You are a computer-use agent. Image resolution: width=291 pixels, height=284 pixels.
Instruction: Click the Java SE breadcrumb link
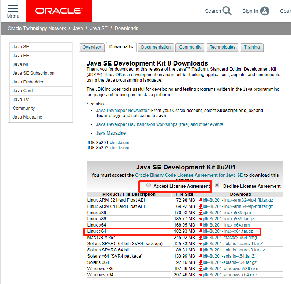point(99,29)
